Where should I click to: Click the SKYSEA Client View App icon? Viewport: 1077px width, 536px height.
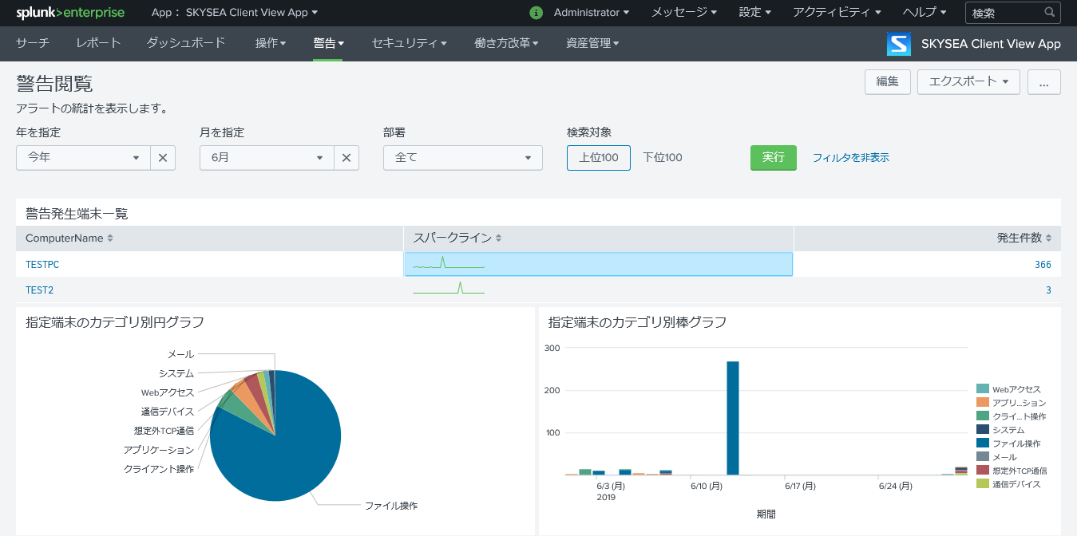(x=897, y=44)
